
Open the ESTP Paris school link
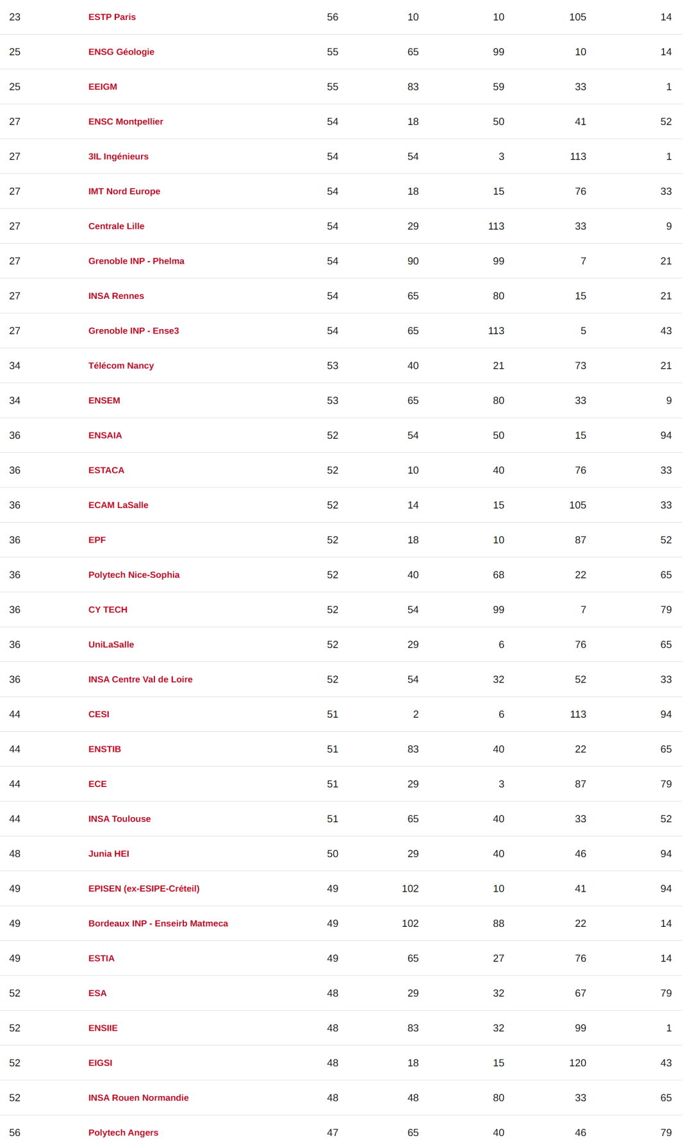[112, 17]
